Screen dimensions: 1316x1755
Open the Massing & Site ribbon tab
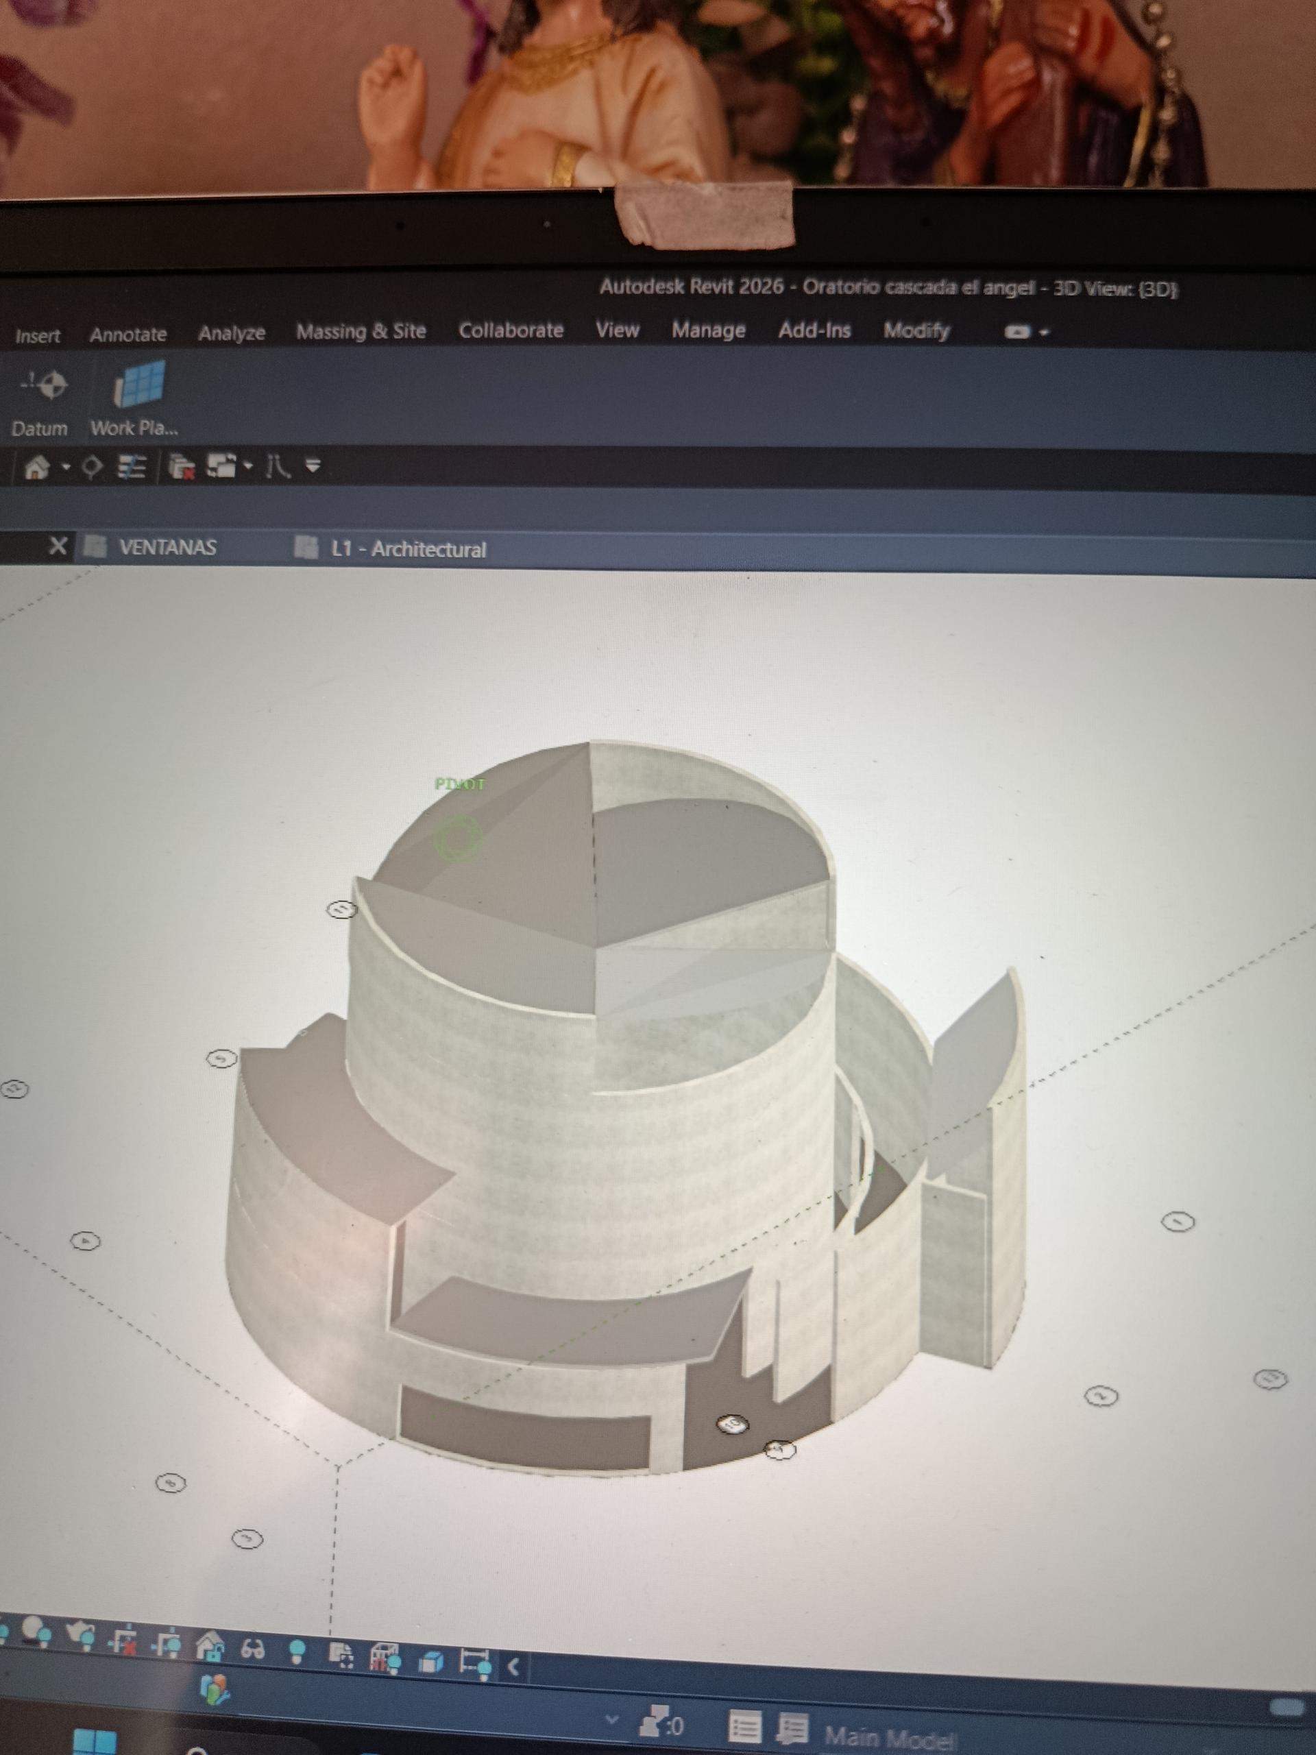(361, 331)
